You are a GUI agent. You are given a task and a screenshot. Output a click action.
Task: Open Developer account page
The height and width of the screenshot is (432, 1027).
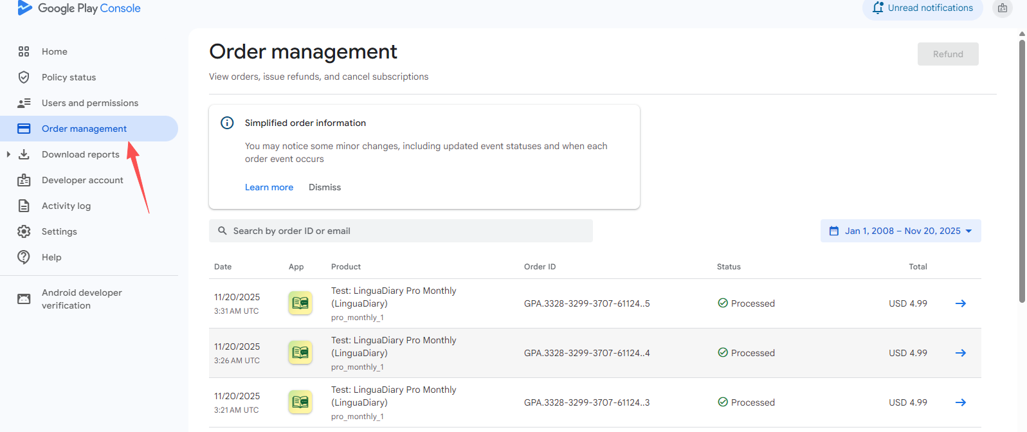(x=82, y=180)
